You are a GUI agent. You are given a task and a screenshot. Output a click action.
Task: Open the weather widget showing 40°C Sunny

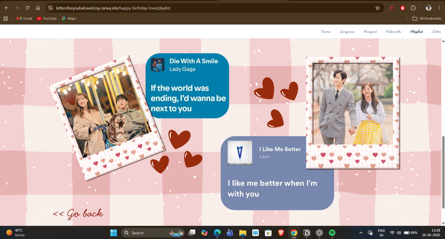click(x=16, y=233)
